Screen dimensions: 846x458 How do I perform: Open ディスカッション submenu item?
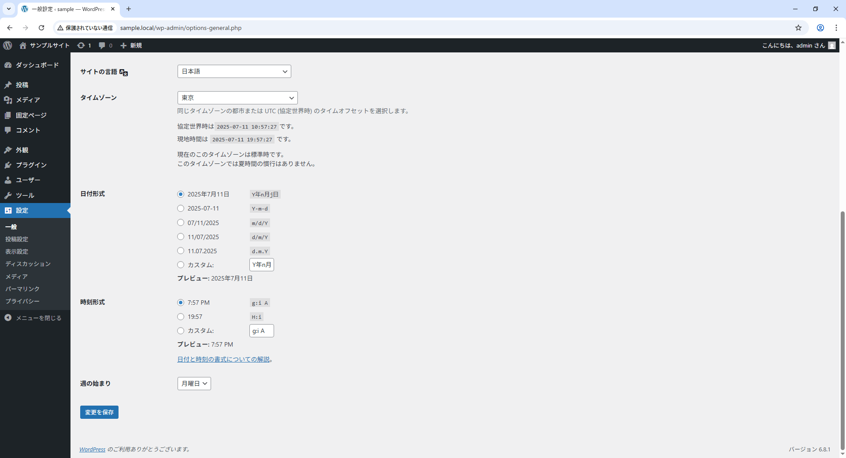[x=28, y=264]
